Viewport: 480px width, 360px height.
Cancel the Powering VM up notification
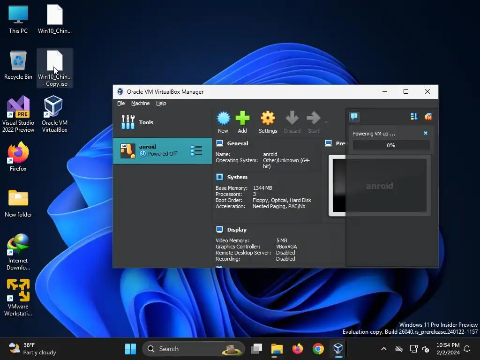coord(426,133)
